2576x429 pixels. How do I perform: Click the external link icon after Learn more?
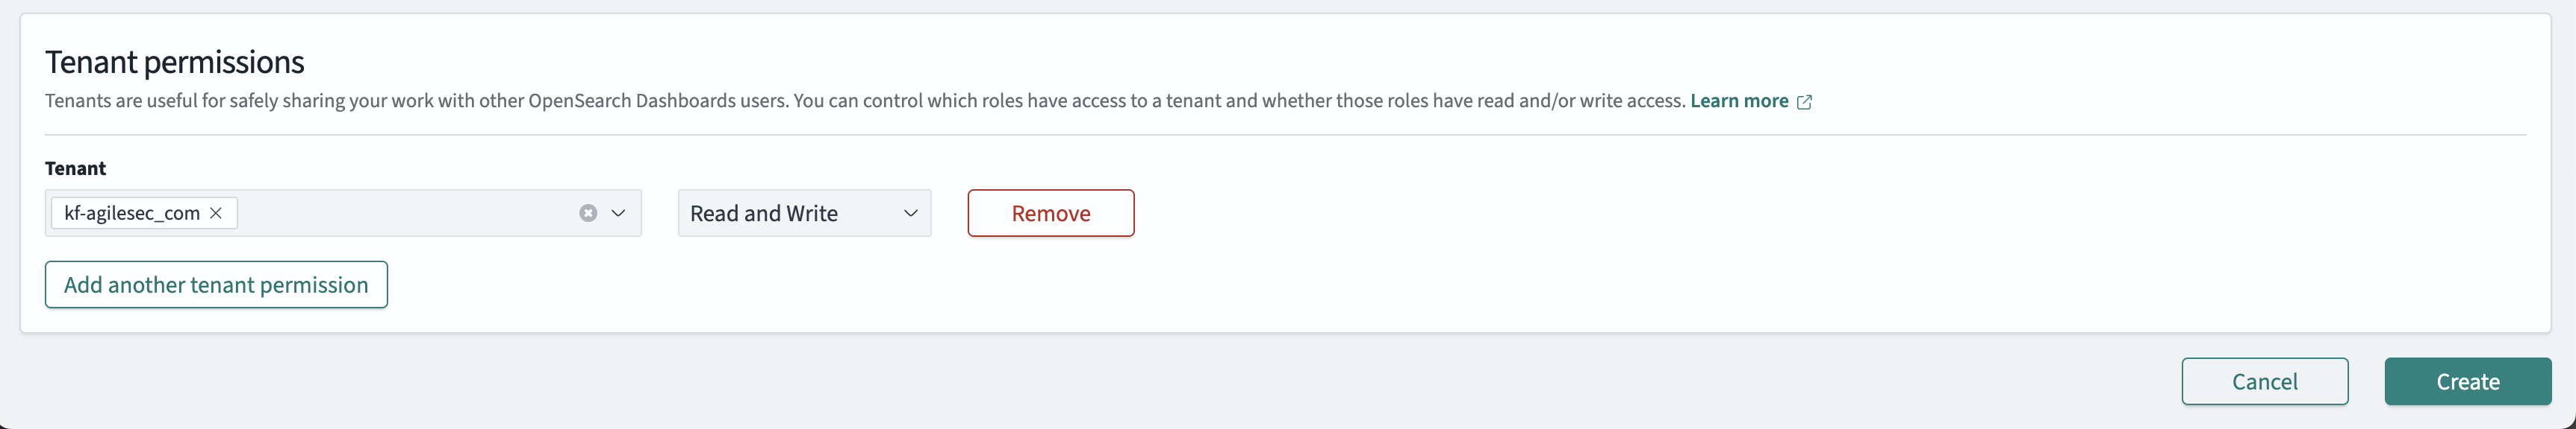click(1805, 102)
